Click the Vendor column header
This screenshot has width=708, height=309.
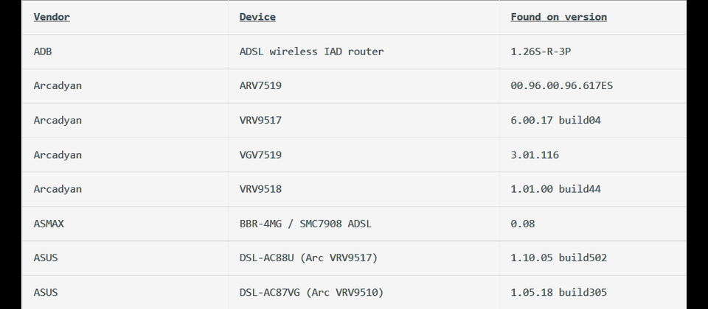click(x=52, y=17)
